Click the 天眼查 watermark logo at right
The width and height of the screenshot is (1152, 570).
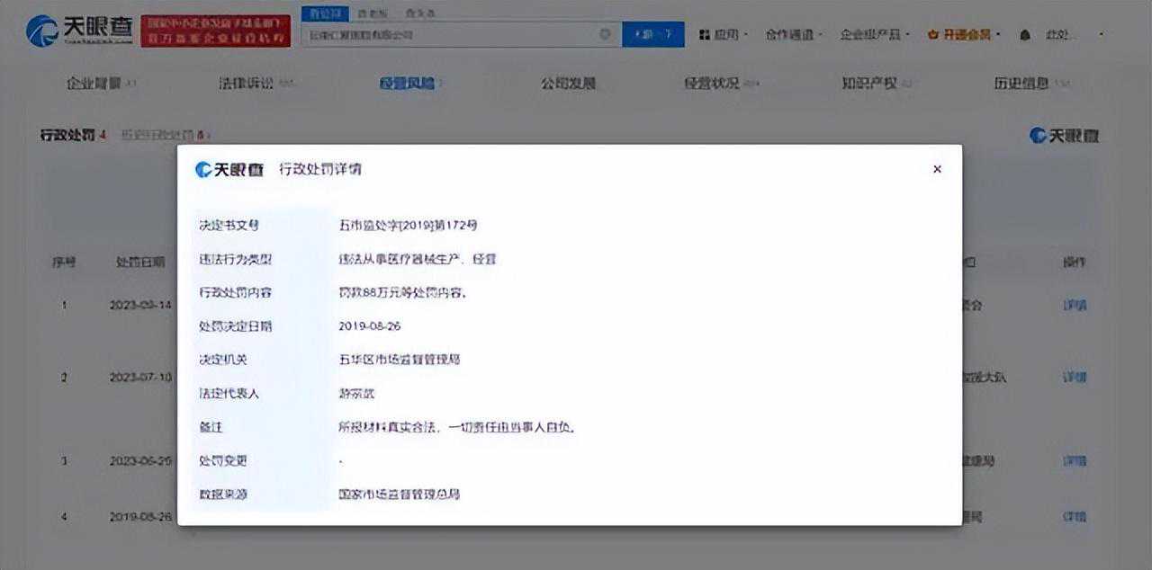1064,136
